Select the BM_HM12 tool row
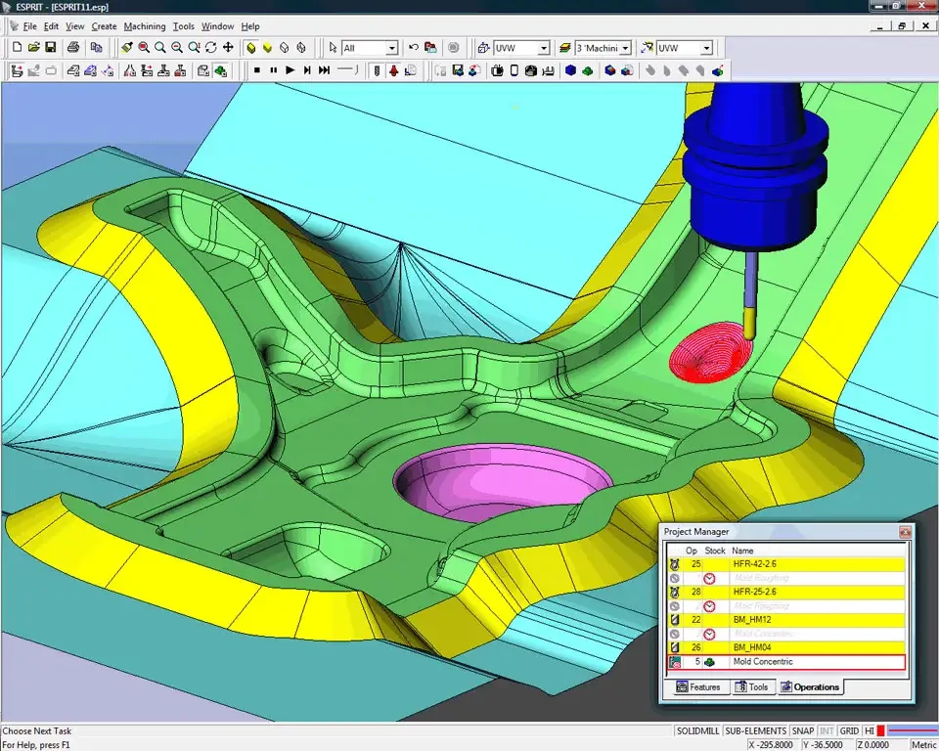The image size is (939, 751). coord(786,619)
